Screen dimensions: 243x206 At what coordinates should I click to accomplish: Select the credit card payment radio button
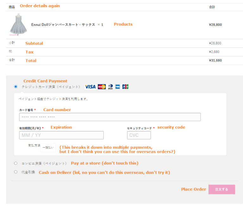pos(16,87)
